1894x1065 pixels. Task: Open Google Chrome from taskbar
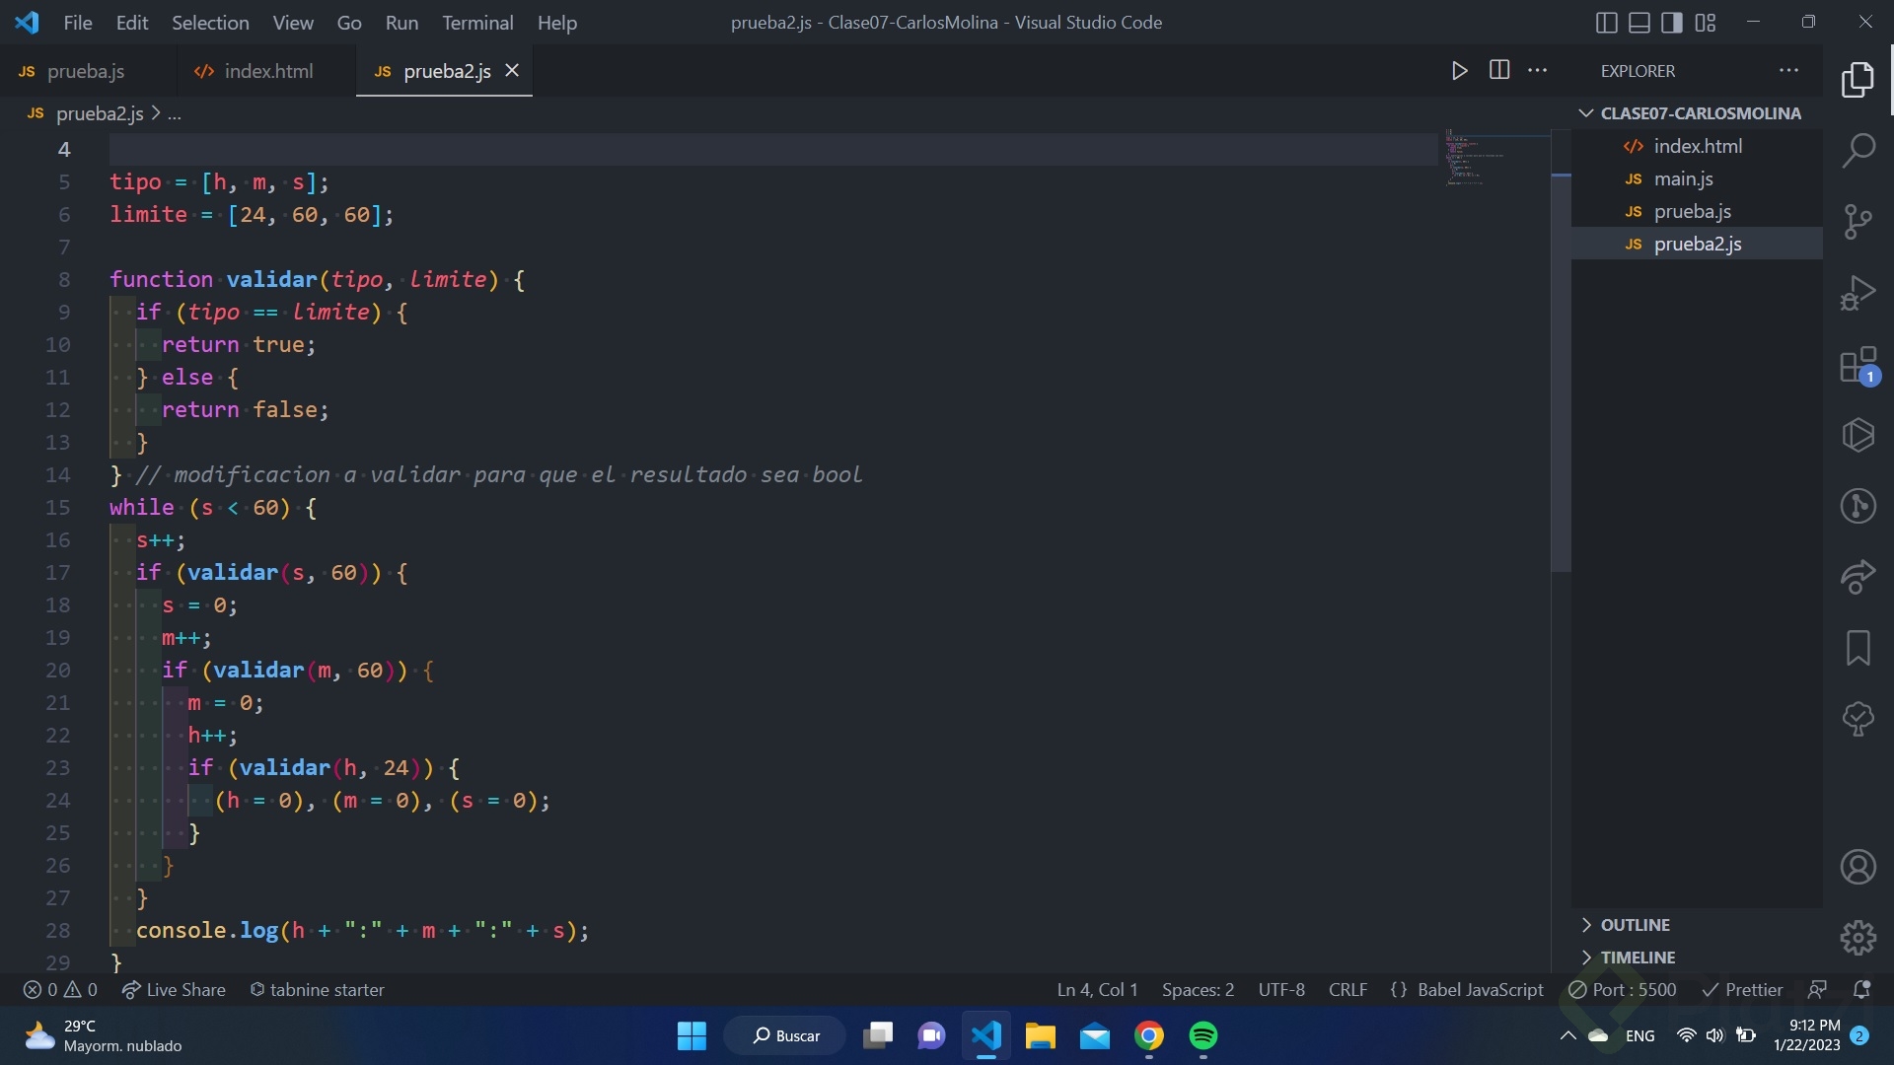pyautogui.click(x=1149, y=1036)
